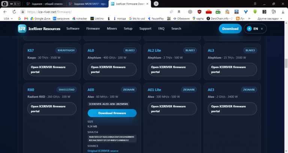Click the copy tab icon in address bar

(171, 12)
